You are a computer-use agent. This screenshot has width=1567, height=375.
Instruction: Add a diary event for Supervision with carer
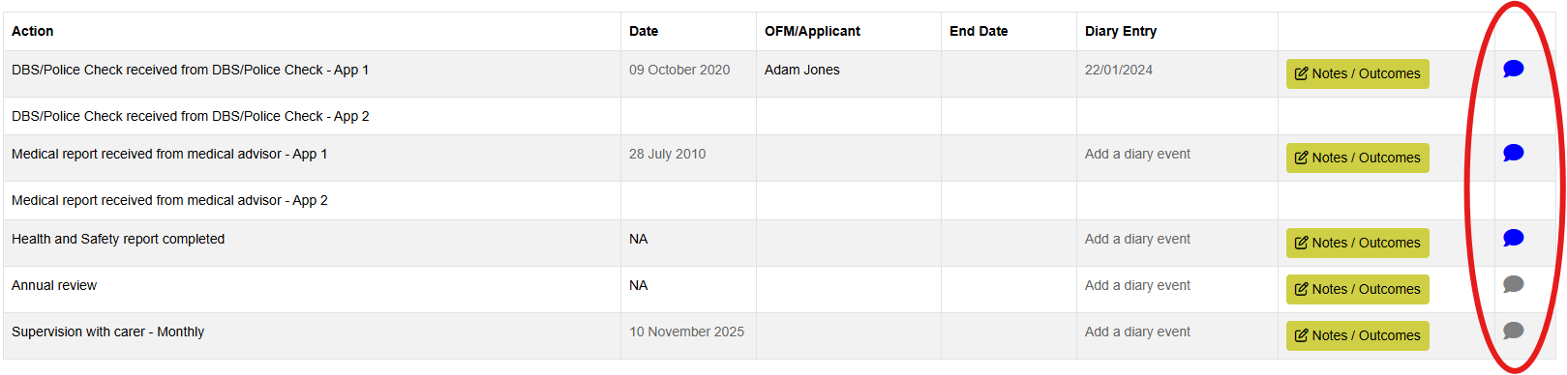(x=1137, y=332)
